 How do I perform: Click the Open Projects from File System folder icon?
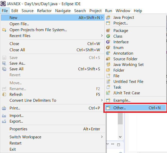coord(4,30)
